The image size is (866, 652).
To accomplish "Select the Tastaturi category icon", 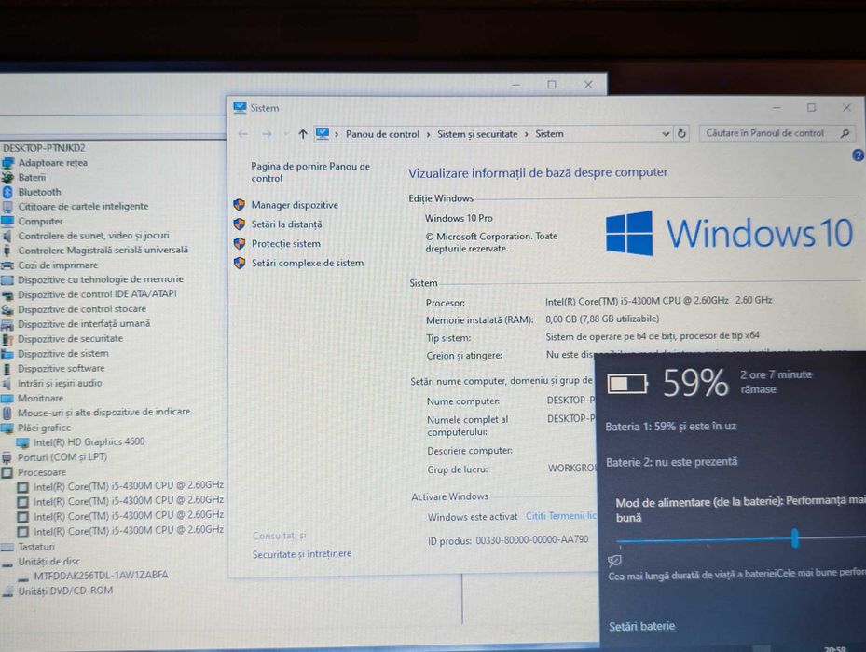I will pyautogui.click(x=7, y=547).
